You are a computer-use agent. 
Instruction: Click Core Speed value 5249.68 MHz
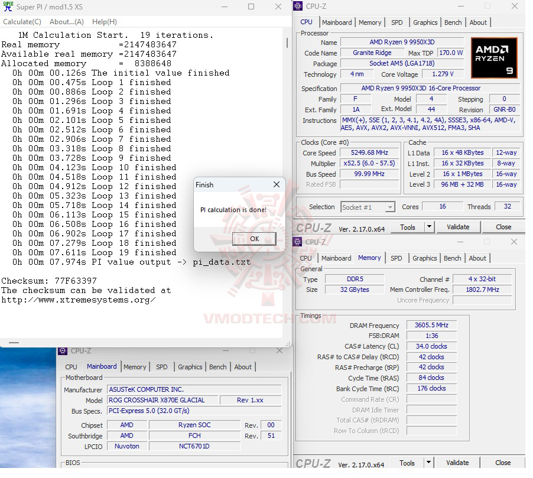click(x=369, y=152)
